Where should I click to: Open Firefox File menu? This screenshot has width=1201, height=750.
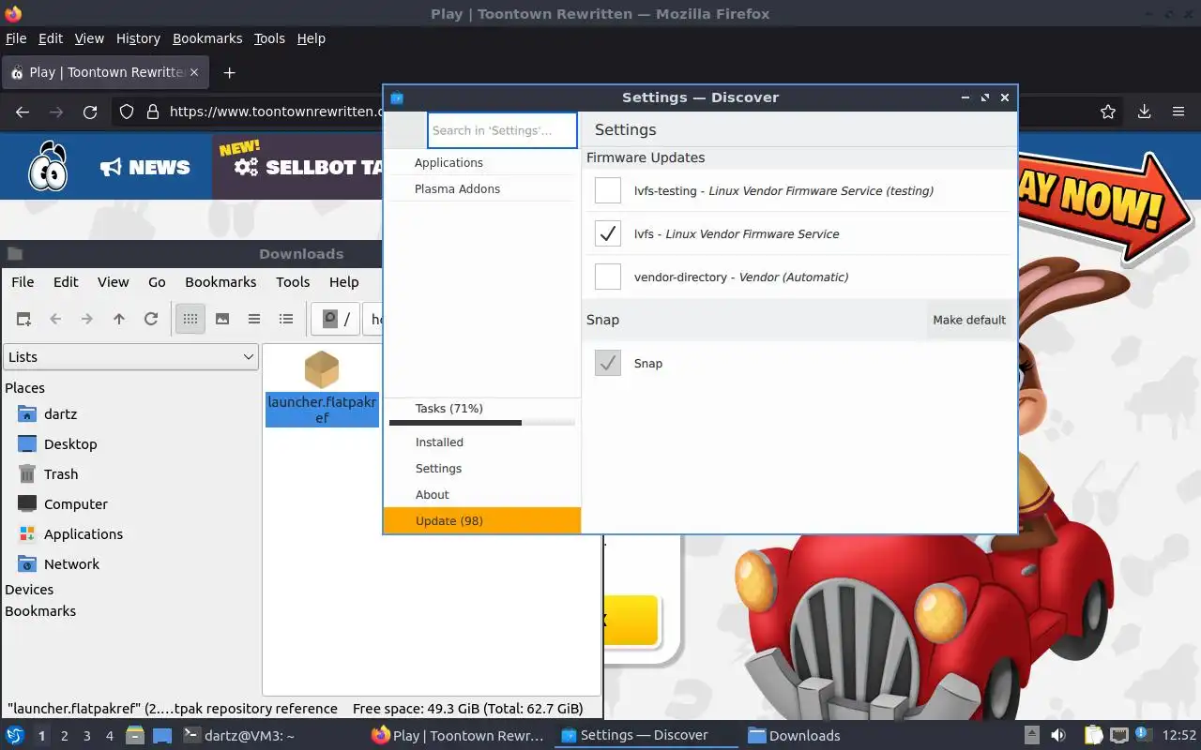tap(16, 38)
